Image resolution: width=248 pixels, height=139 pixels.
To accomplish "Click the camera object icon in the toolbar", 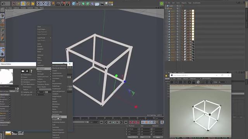I will 102,3.
